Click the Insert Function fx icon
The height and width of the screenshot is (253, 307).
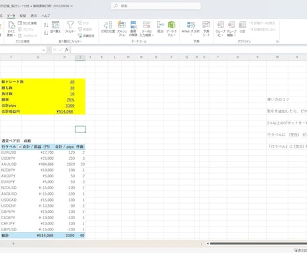[x=67, y=50]
